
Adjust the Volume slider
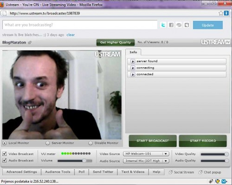click(x=85, y=161)
